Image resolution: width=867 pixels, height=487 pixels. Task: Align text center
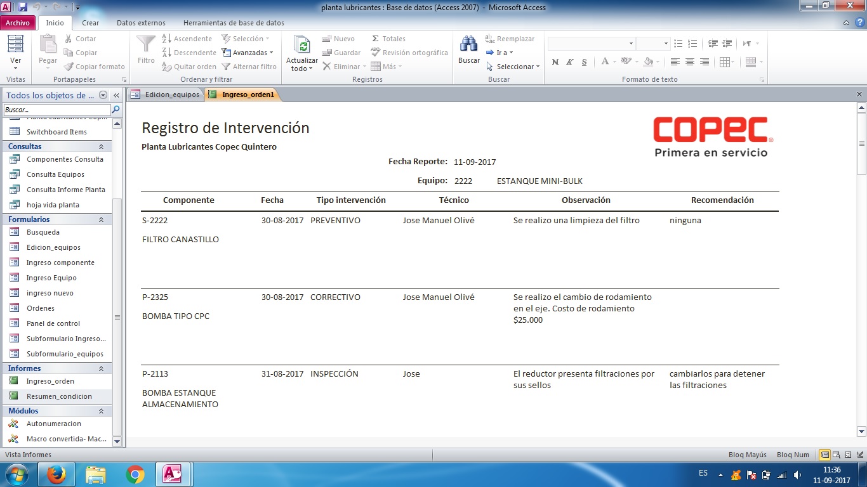689,62
